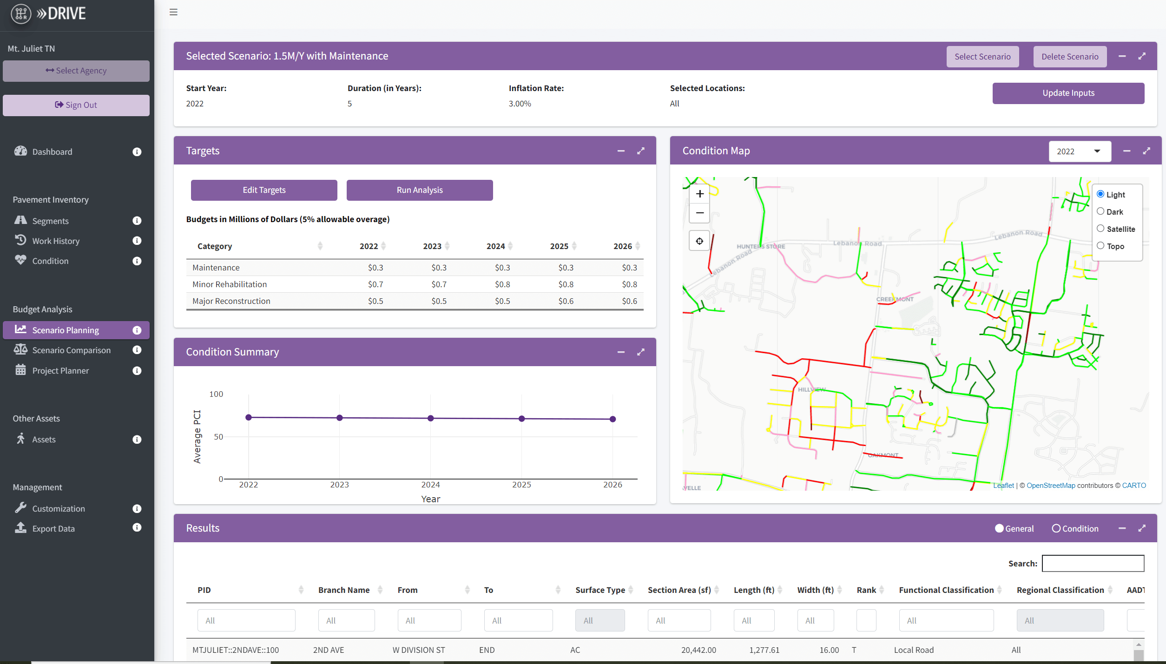1166x664 pixels.
Task: Open the 2022 year dropdown on Condition Map
Action: pos(1080,151)
